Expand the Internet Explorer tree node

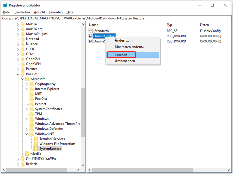27,89
